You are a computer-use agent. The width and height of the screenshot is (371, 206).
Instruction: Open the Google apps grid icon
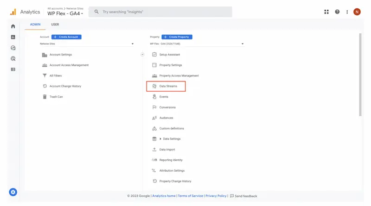point(326,12)
